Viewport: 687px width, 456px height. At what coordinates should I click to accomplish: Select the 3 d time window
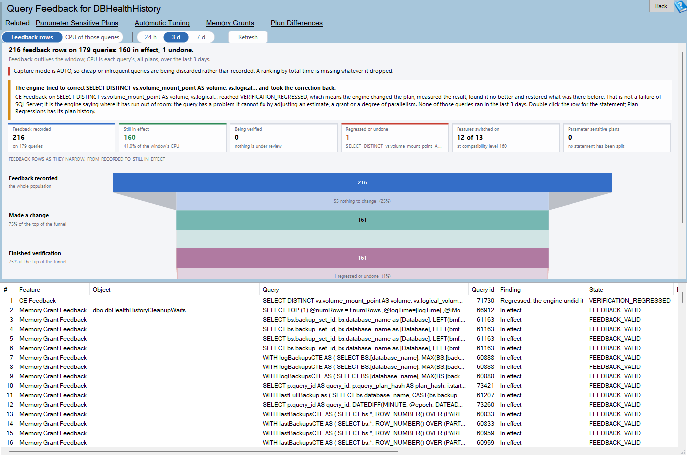point(176,37)
